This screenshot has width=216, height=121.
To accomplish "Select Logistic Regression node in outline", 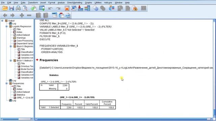I will [22, 26].
